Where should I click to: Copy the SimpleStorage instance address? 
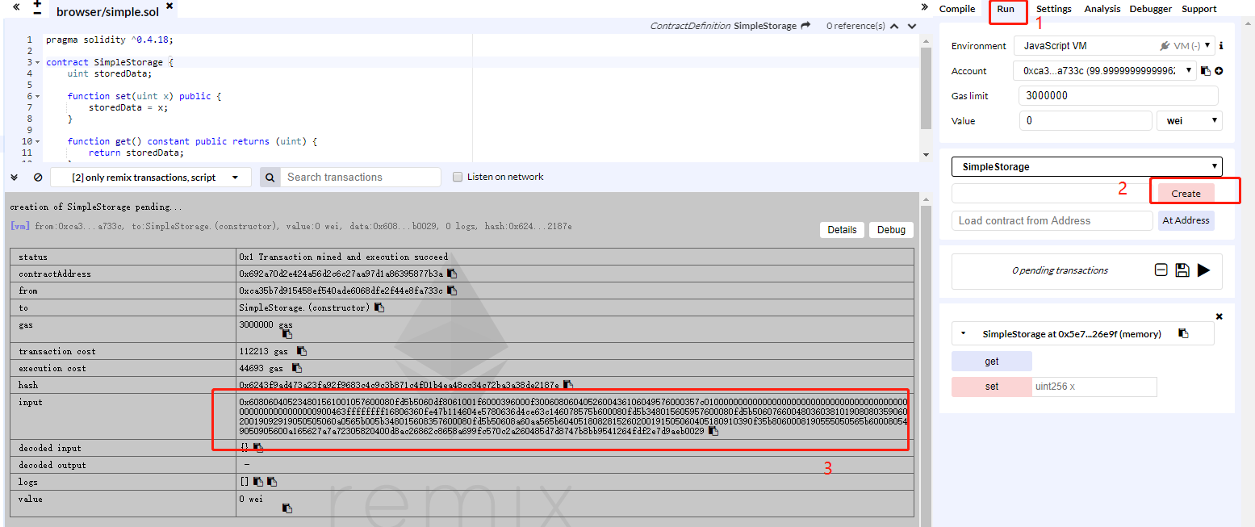1183,333
